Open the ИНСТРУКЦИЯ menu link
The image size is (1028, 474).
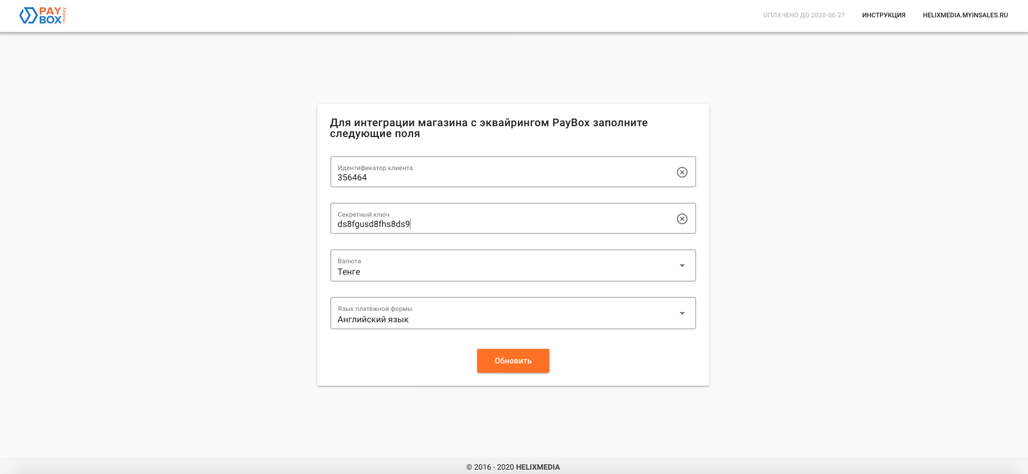coord(884,15)
